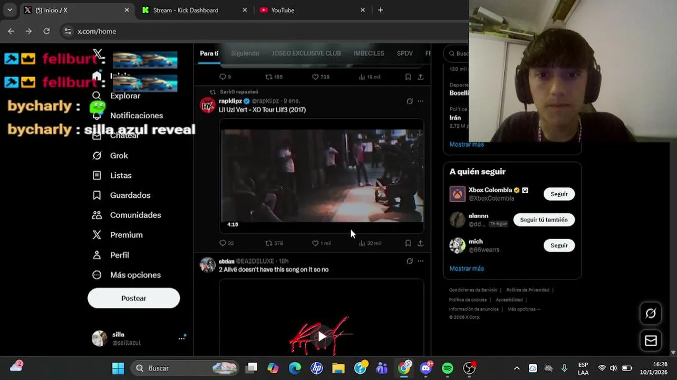The height and width of the screenshot is (380, 677).
Task: Open more options on EA2DELUXE post
Action: point(420,261)
